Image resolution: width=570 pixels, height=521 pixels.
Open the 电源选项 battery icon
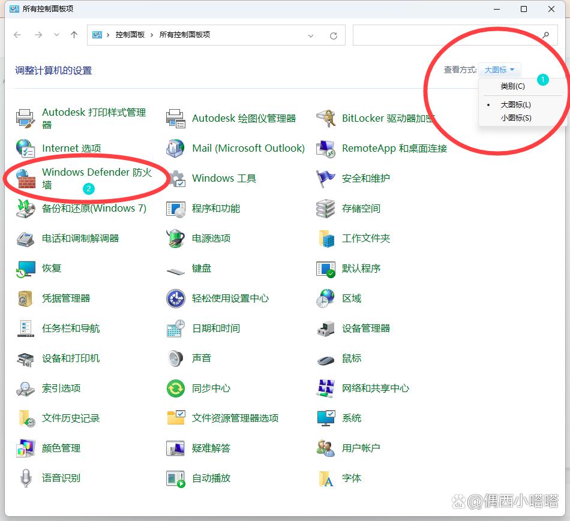point(176,239)
